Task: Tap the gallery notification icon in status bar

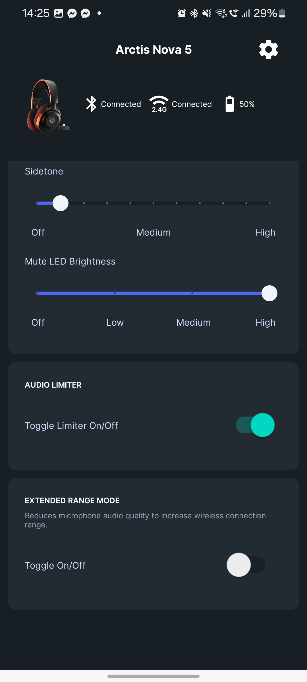Action: 59,13
